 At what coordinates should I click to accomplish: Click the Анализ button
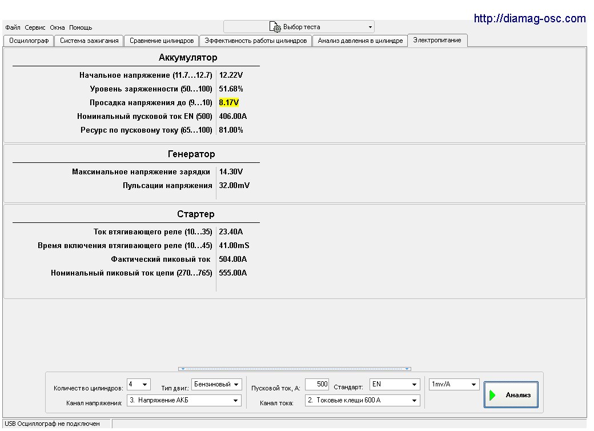[x=511, y=395]
